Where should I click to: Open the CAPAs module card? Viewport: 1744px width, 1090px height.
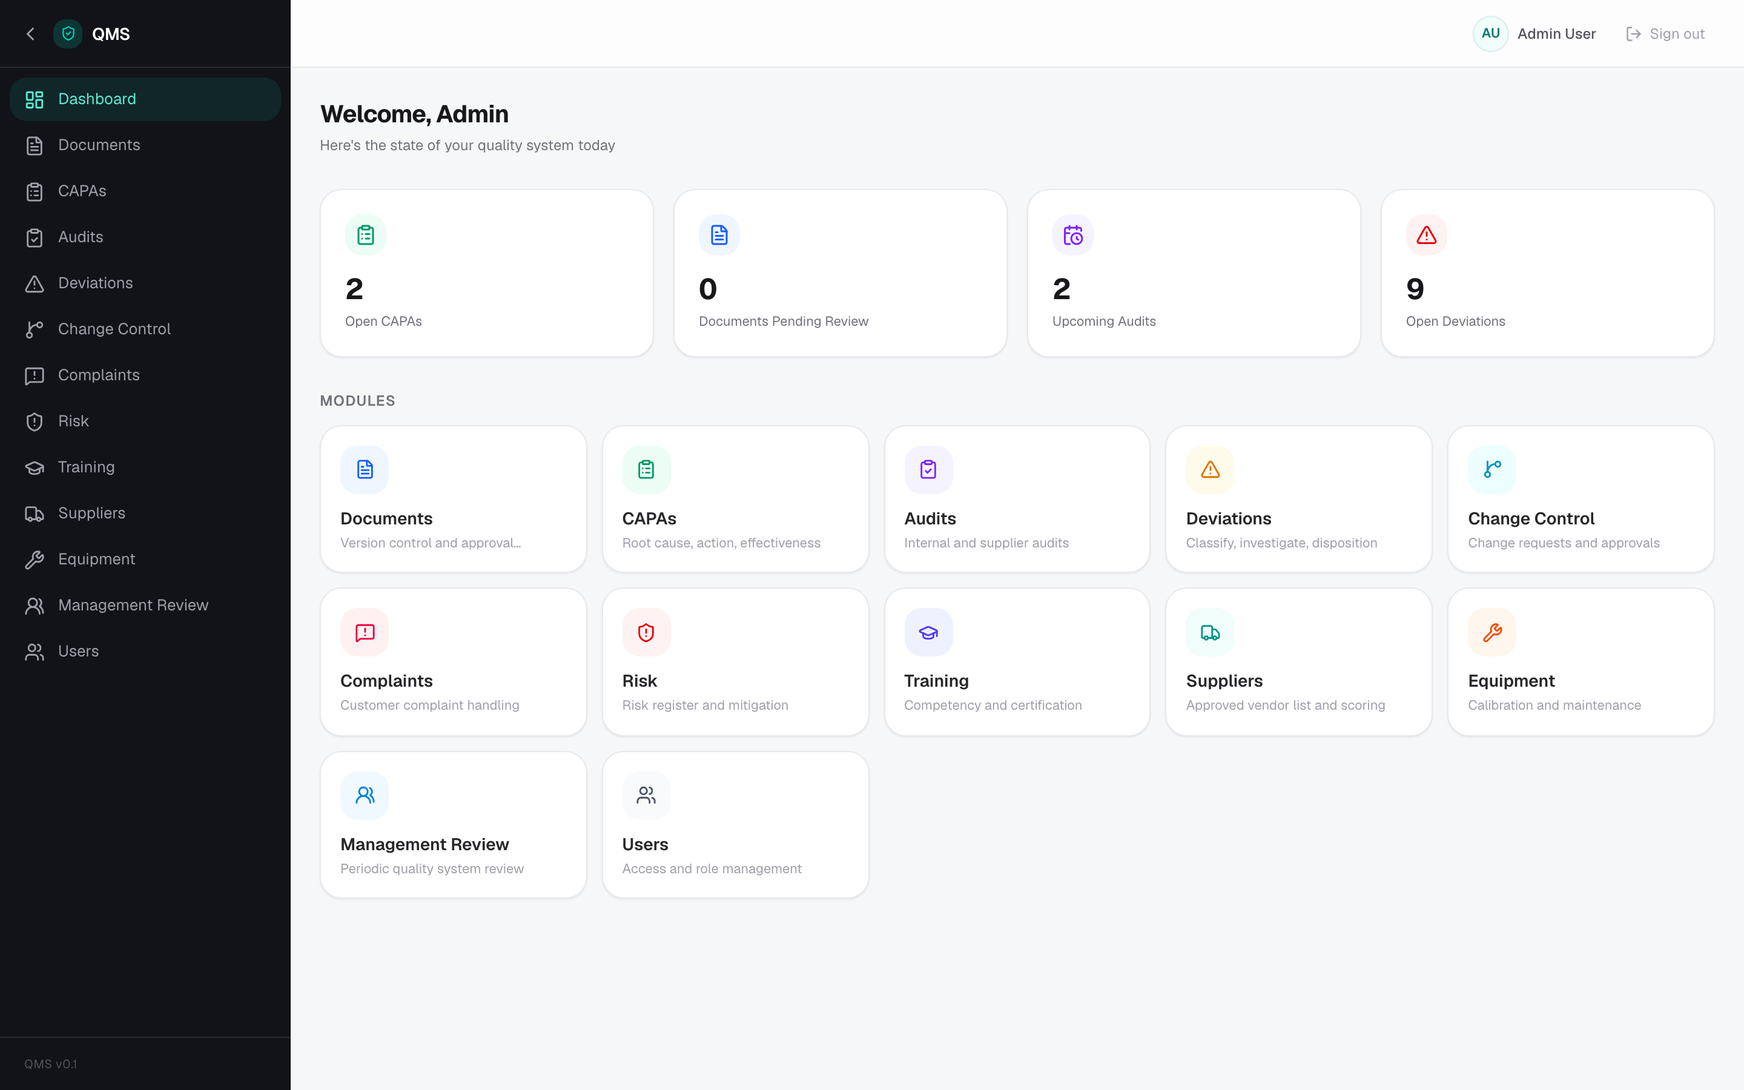point(735,499)
